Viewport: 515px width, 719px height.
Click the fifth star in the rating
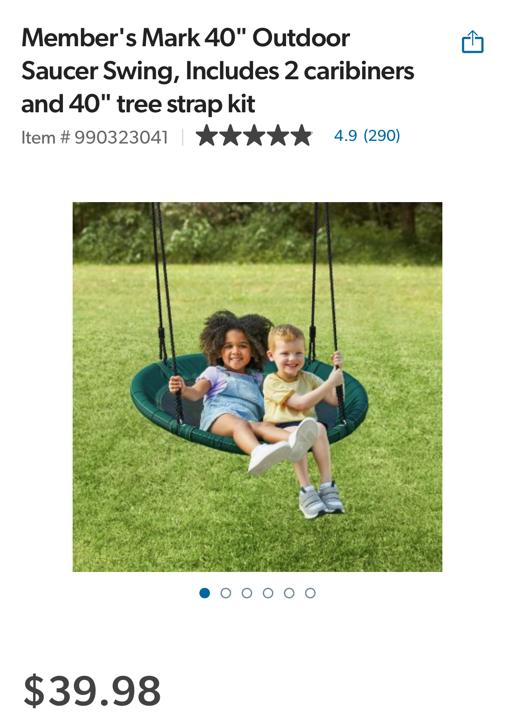click(x=302, y=135)
